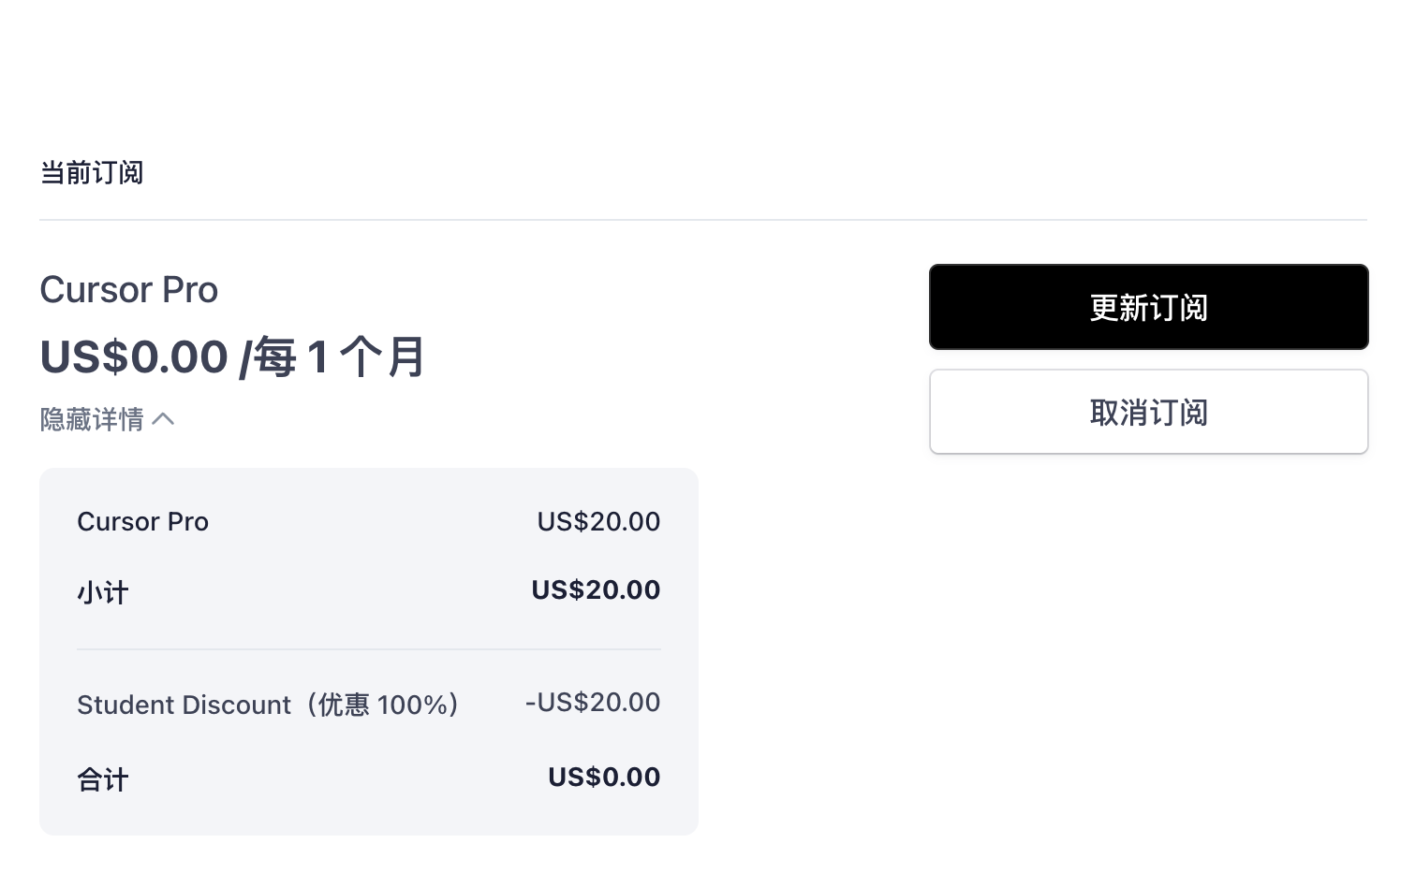Image resolution: width=1401 pixels, height=887 pixels.
Task: Click the divider above Student Discount
Action: click(369, 648)
